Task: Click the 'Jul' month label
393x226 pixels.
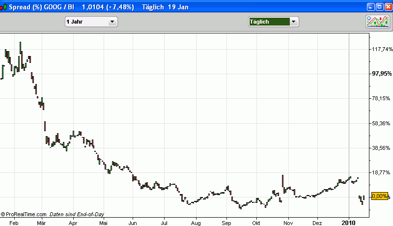Action: (164, 223)
